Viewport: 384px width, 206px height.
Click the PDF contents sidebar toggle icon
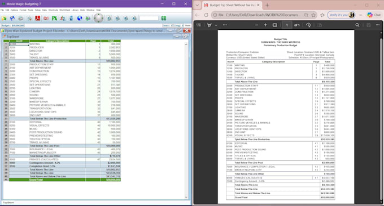click(x=199, y=25)
